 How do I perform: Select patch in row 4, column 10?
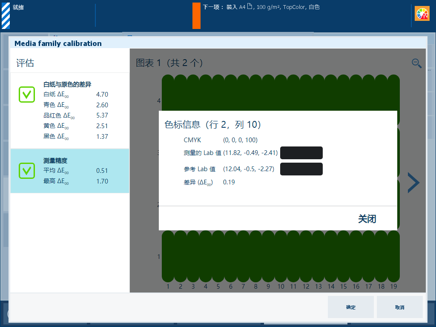281,92
